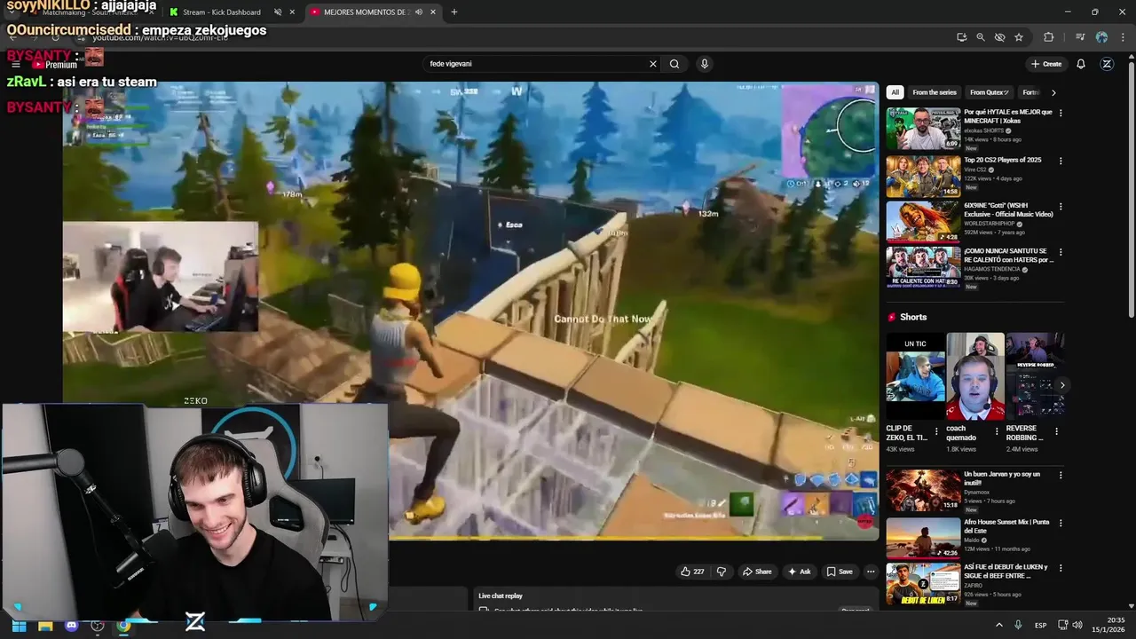Screen dimensions: 1136x639
Task: Open the SANTUTU SE RE CALENTÓ video
Action: pyautogui.click(x=1008, y=256)
